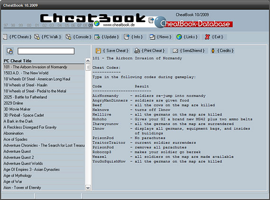Open the Credits button
270x200 pixels.
tap(225, 50)
